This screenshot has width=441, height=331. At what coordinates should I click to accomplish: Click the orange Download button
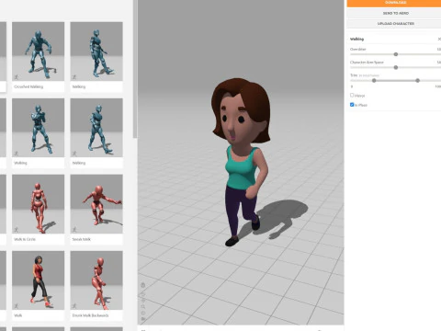coord(394,3)
